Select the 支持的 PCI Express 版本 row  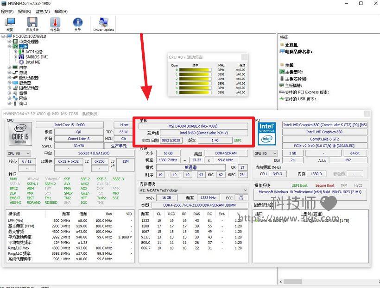[307, 92]
